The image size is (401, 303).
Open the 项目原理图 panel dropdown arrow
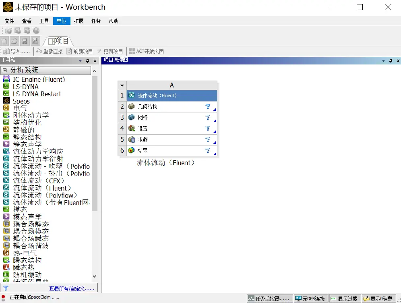383,61
